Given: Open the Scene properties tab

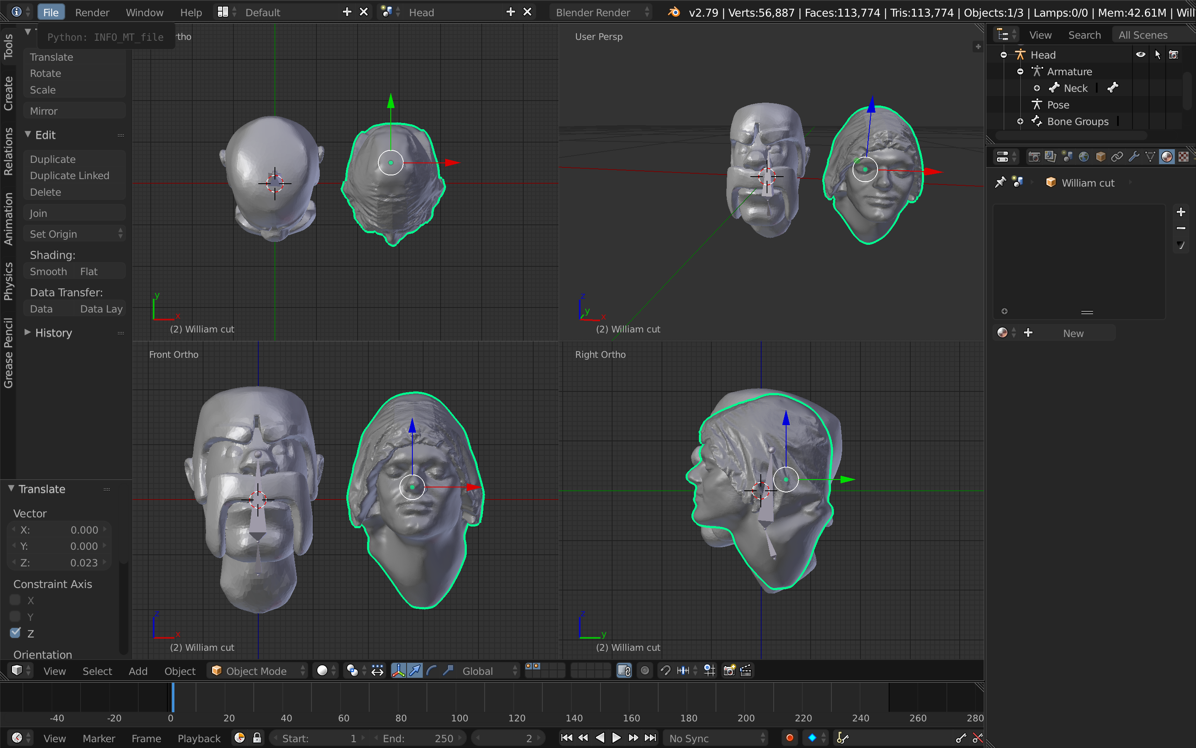Looking at the screenshot, I should pyautogui.click(x=1067, y=157).
